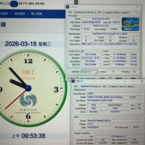This screenshot has width=145, height=145.
Task: Open Mainboard tab in upper CPU-Z window
Action: click(80, 12)
